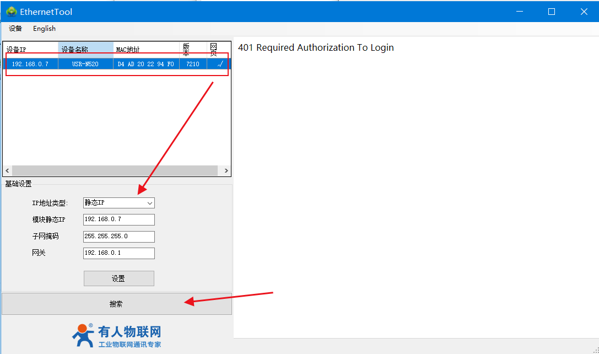Close the EthernetTool window
Screen dimensions: 599x354
[584, 12]
